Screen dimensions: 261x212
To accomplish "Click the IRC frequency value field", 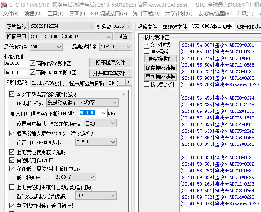I will (x=90, y=113).
